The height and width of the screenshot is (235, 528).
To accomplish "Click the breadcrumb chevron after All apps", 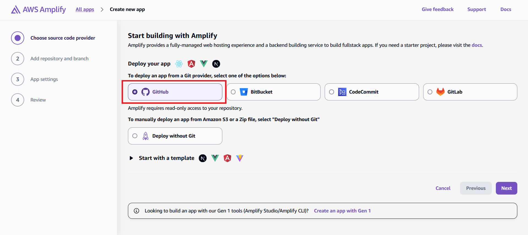I will pyautogui.click(x=102, y=9).
